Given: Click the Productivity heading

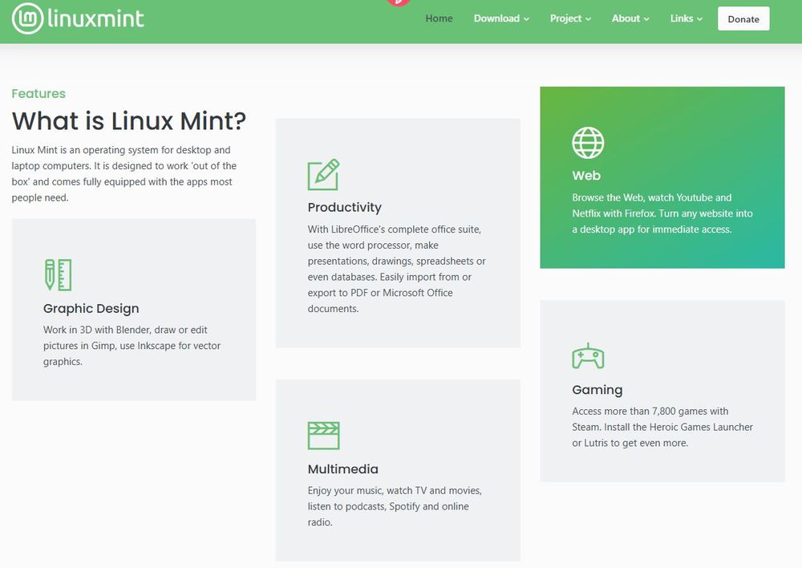Looking at the screenshot, I should click(x=344, y=207).
